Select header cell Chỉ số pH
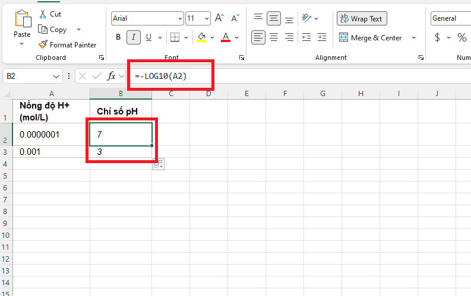Viewport: 471px width, 296px height. point(121,112)
